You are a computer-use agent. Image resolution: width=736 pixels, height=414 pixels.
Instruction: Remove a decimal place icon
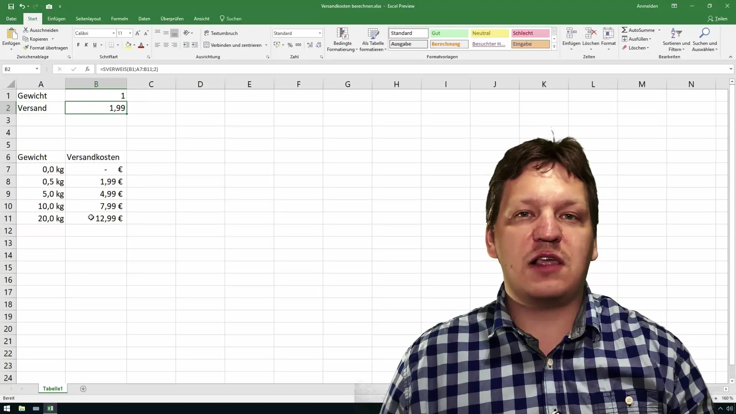[319, 45]
